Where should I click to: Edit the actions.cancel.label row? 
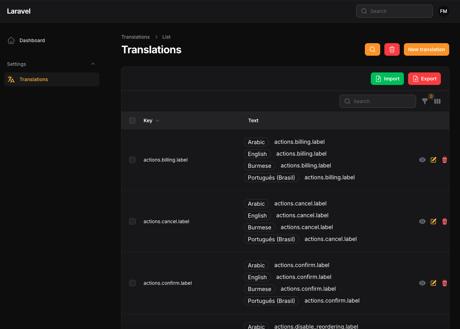click(434, 221)
